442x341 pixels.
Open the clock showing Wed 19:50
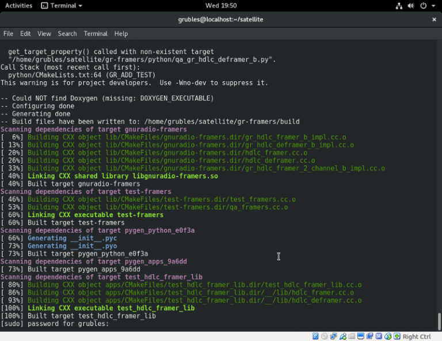tap(220, 6)
